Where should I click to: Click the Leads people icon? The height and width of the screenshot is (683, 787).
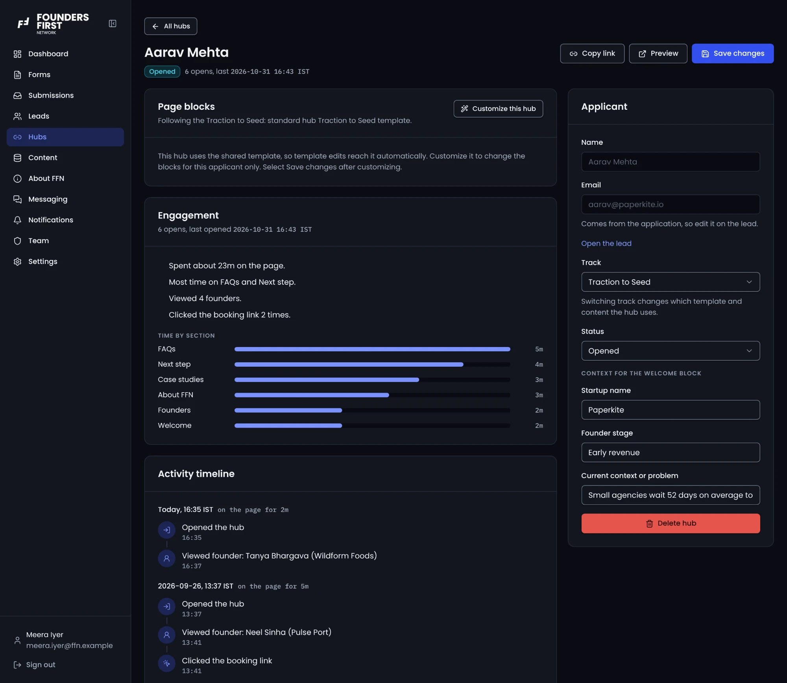[17, 116]
